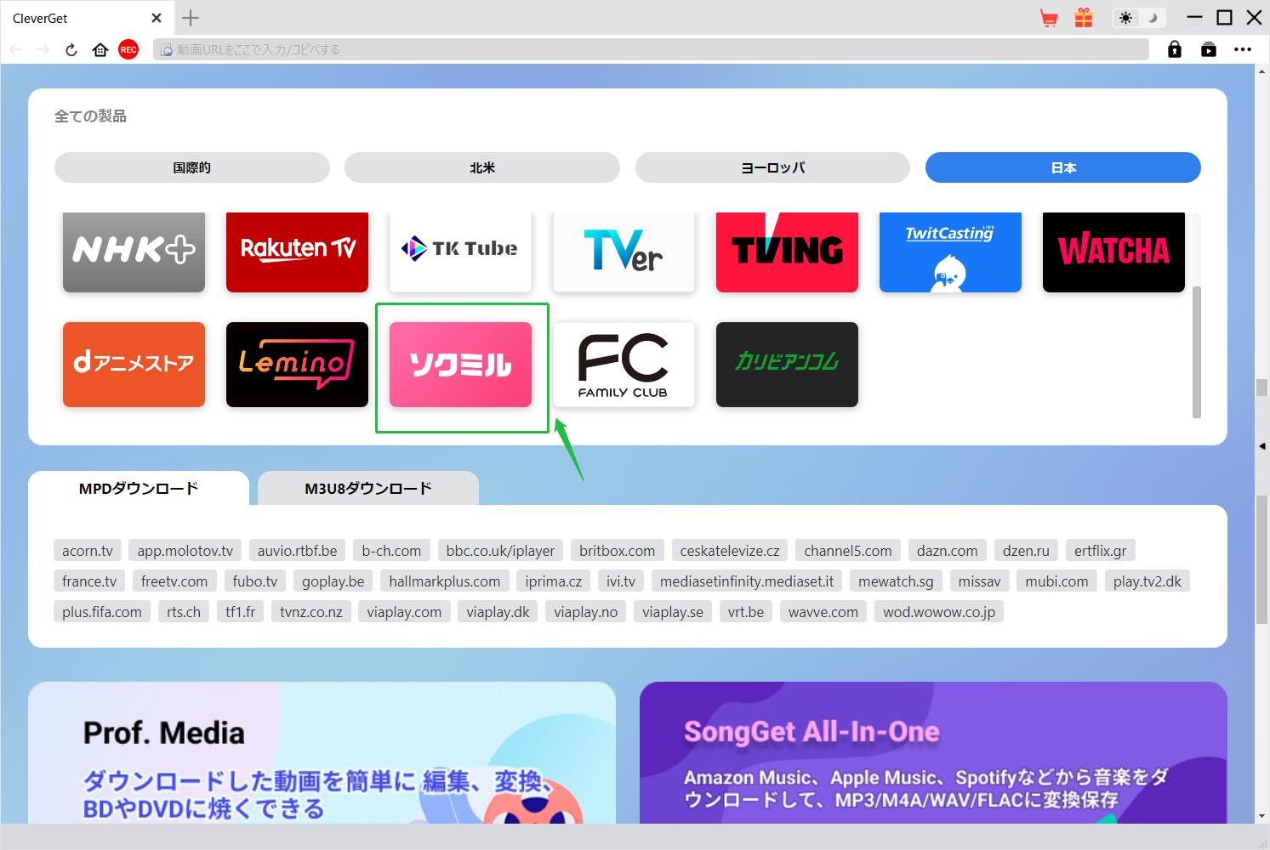Click the mubi.com site link
The image size is (1270, 850).
click(x=1056, y=581)
